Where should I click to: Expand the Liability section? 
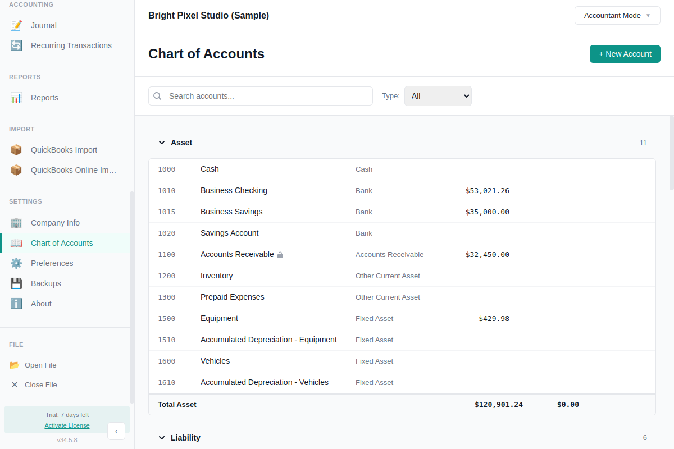click(x=162, y=438)
